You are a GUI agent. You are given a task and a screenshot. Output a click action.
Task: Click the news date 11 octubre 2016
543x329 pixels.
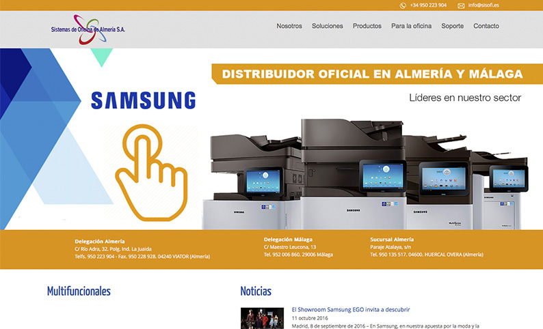310,318
